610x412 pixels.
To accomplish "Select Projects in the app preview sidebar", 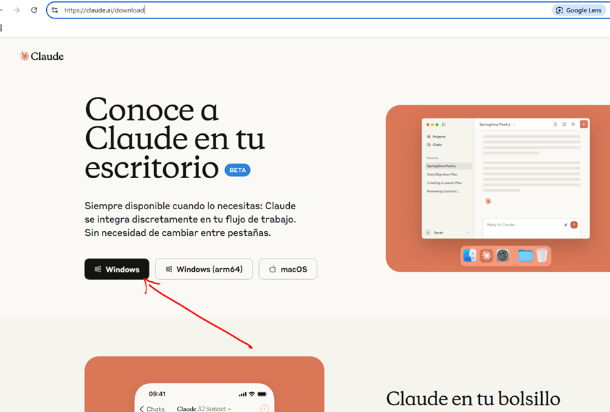I will 439,137.
